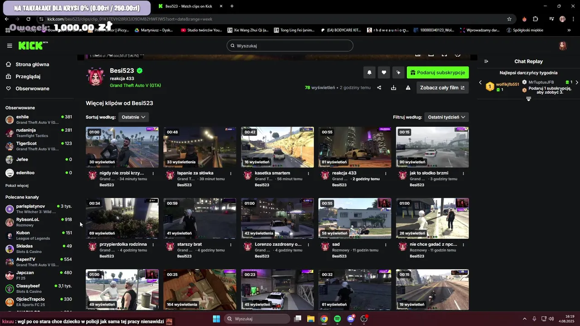Viewport: 580px width, 326px height.
Task: Click the heart follow button
Action: (x=384, y=72)
